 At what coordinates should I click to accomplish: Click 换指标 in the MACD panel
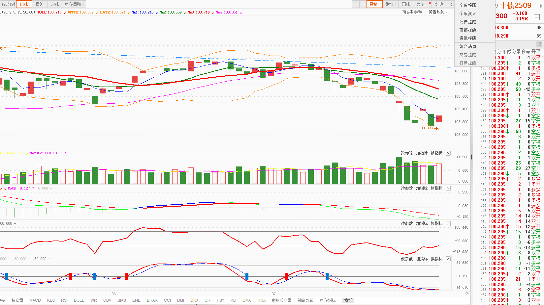[x=436, y=188]
